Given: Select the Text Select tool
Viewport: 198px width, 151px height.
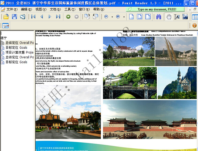Looking at the screenshot, I should (x=177, y=17).
